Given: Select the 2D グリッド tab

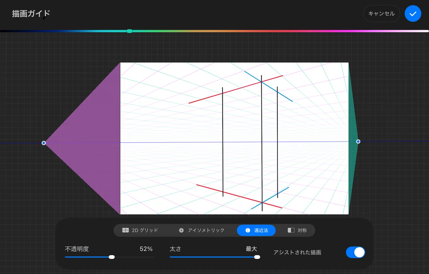Looking at the screenshot, I should pyautogui.click(x=140, y=230).
